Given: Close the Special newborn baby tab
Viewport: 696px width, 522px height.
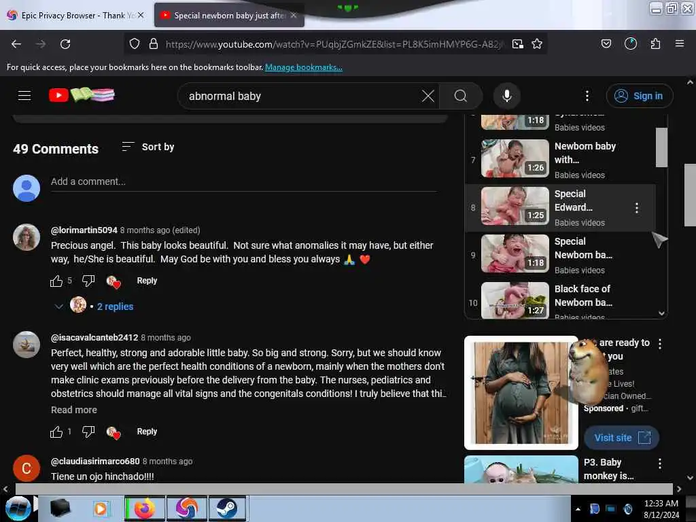Looking at the screenshot, I should click(294, 15).
